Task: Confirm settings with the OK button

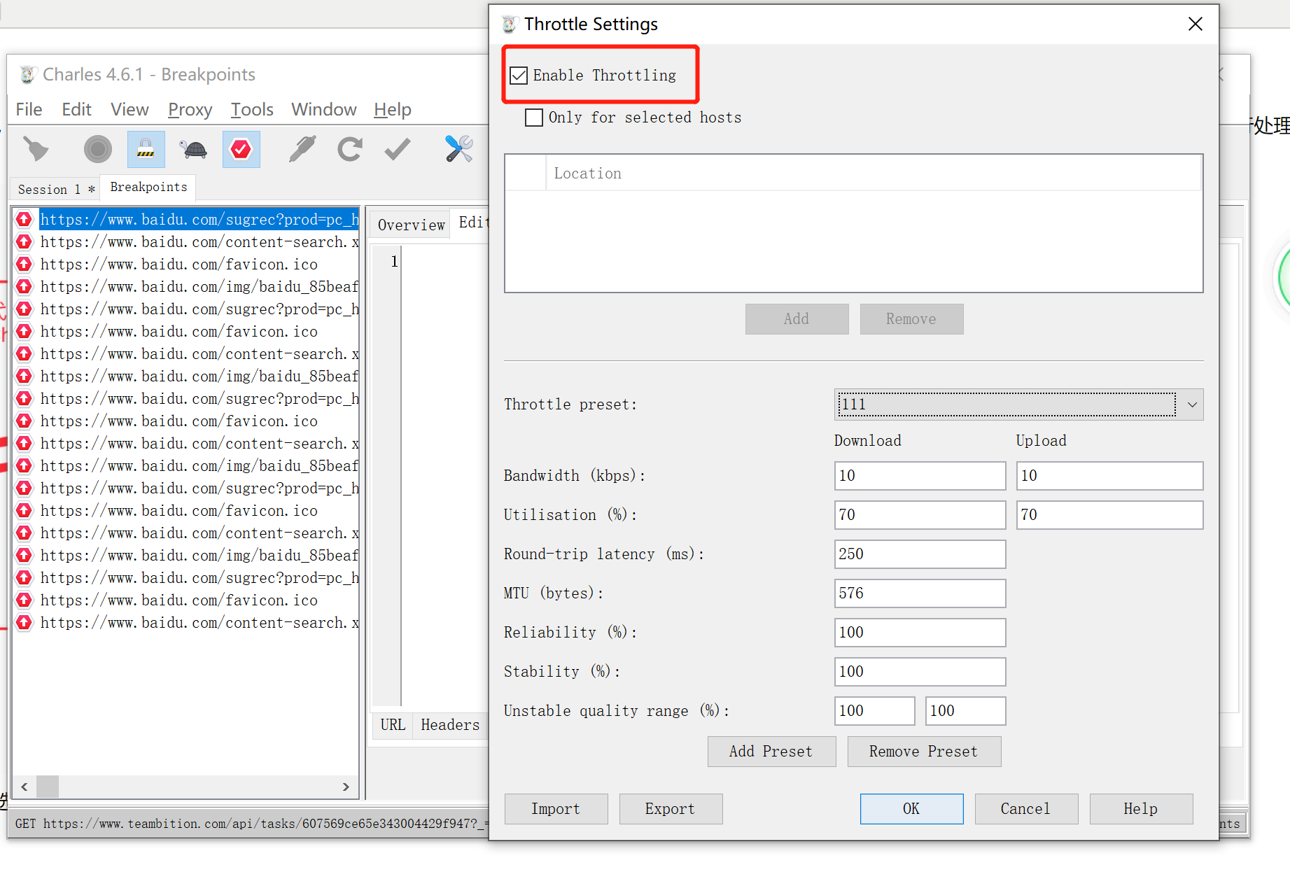Action: click(x=911, y=809)
